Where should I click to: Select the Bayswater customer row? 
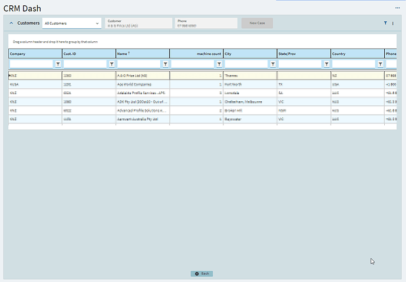point(203,119)
